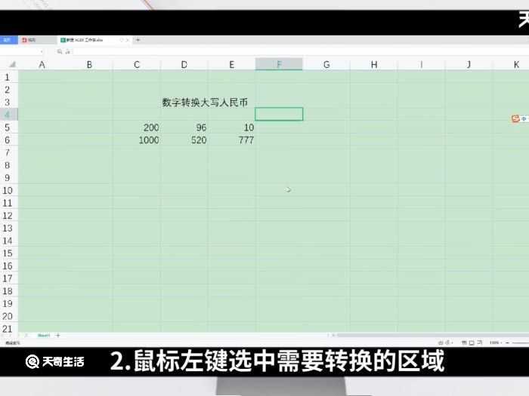
Task: Select column C header
Action: click(x=137, y=64)
